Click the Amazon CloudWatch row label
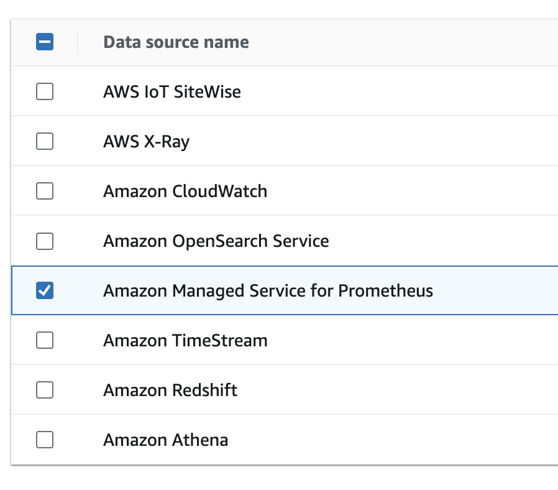 point(185,192)
